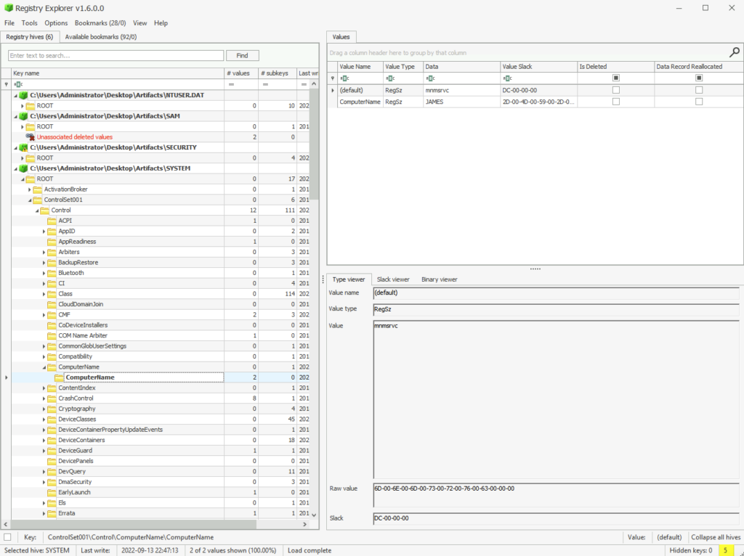Click the Raw value text field
This screenshot has height=556, width=744.
coord(556,495)
